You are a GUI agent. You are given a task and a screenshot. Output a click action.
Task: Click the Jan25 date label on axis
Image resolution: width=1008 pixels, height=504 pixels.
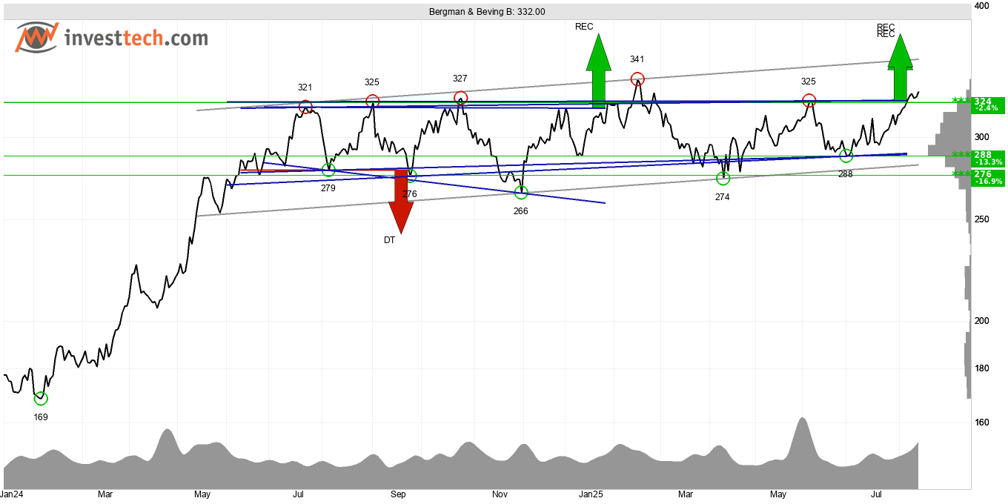[591, 494]
